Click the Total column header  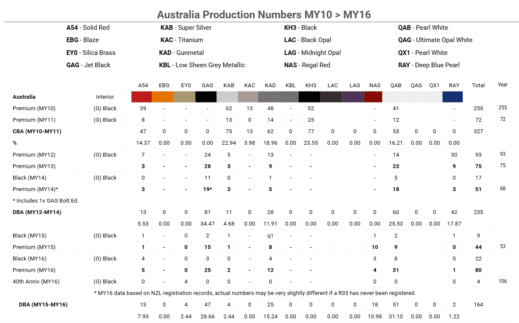478,86
